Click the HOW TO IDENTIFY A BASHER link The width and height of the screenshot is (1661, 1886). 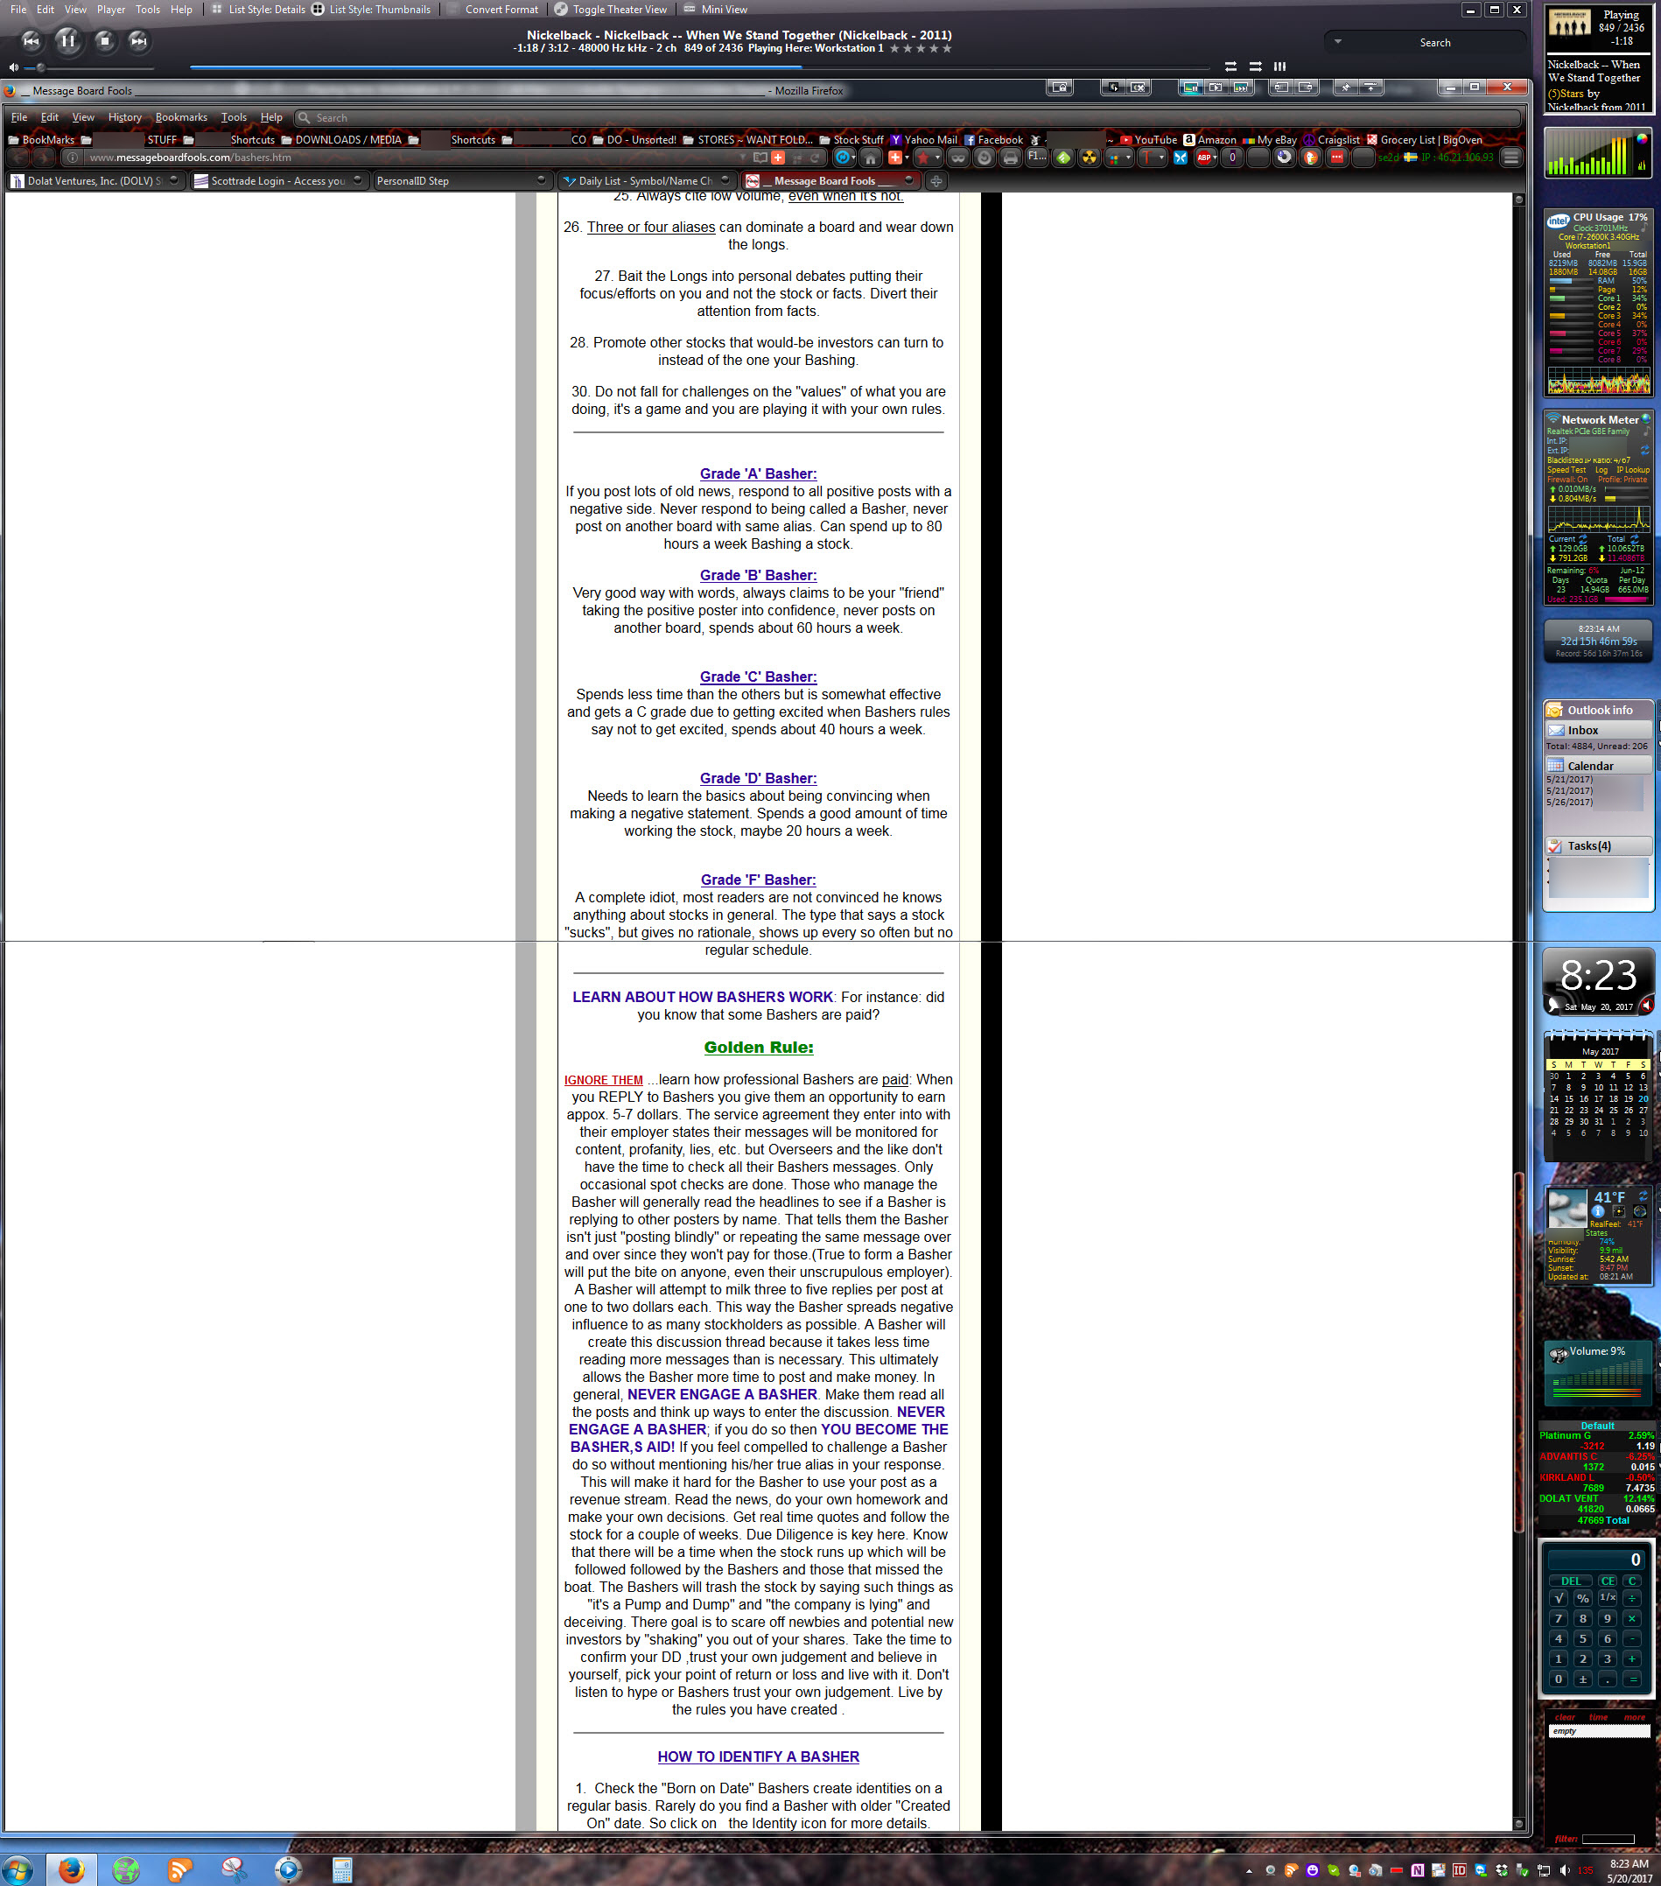(x=758, y=1756)
